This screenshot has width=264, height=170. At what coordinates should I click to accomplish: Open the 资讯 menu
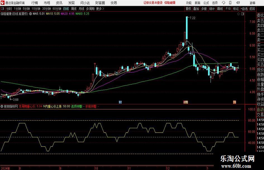pos(59,3)
